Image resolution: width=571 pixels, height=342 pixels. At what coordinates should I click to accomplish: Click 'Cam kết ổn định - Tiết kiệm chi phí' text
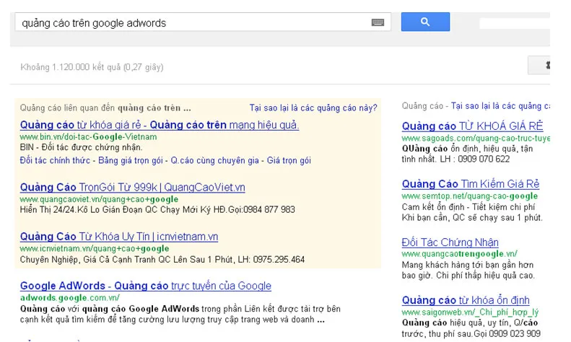(x=468, y=207)
